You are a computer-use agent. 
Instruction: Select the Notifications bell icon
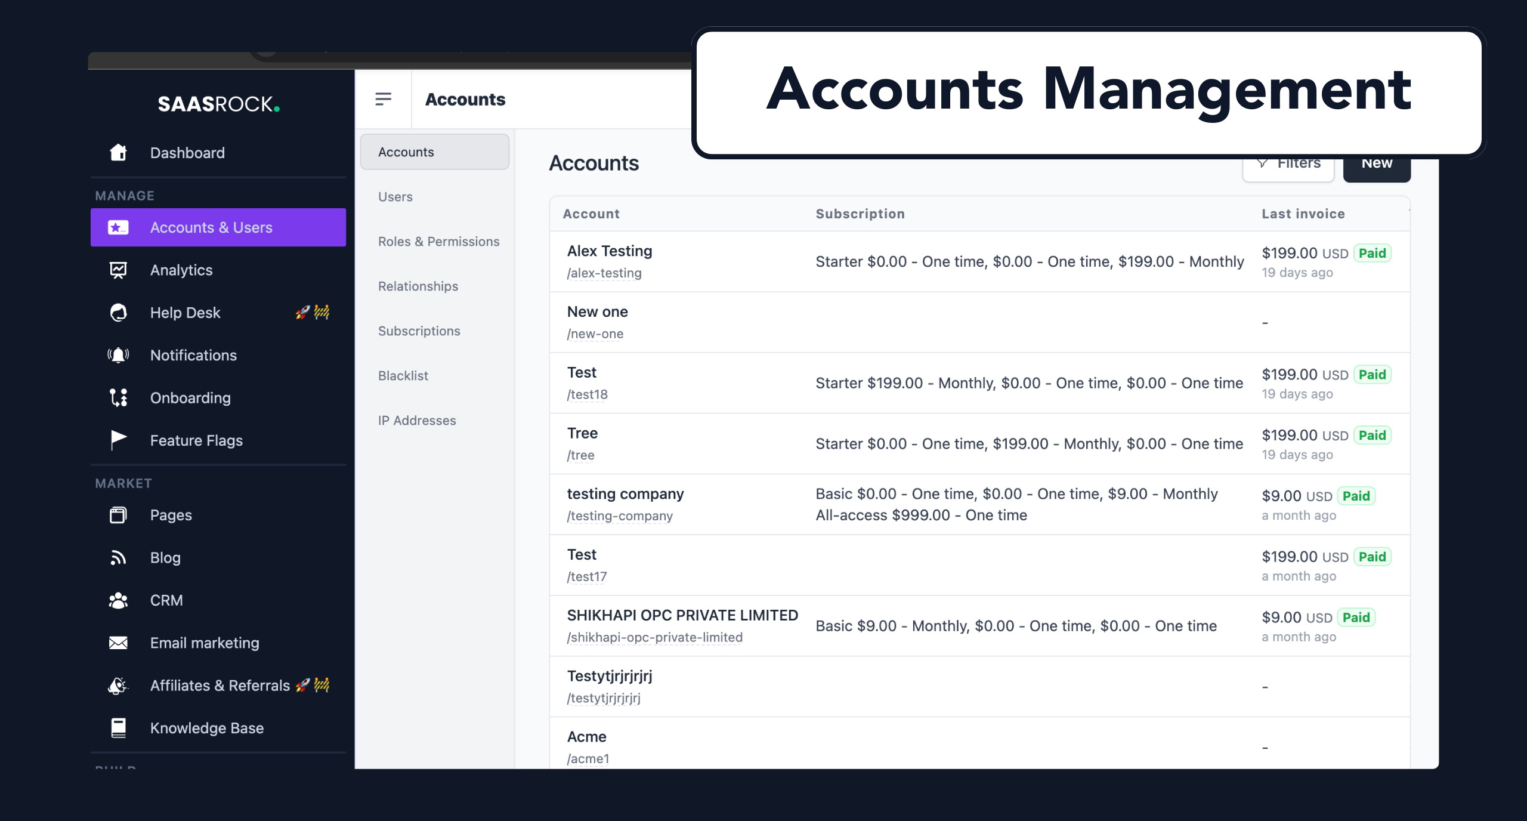coord(118,355)
